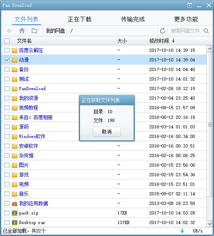Click the pack.zip archive icon
This screenshot has width=214, height=236.
click(x=14, y=213)
